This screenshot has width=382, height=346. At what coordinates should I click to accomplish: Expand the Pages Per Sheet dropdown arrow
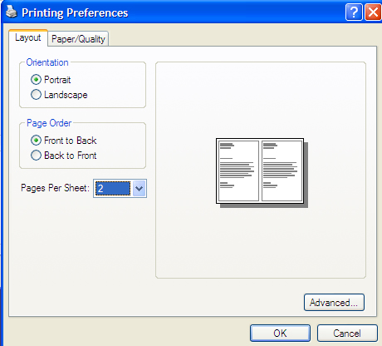click(139, 189)
